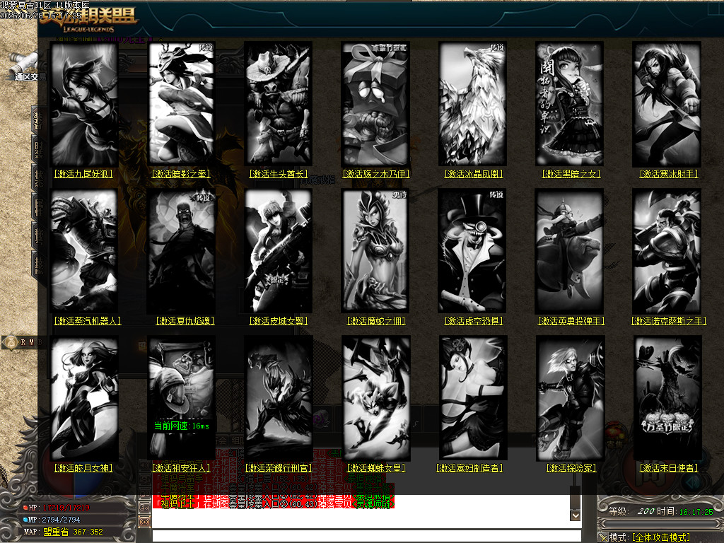This screenshot has width=724, height=543.
Task: Select the 寡妇制造者 portrait
Action: coord(473,398)
